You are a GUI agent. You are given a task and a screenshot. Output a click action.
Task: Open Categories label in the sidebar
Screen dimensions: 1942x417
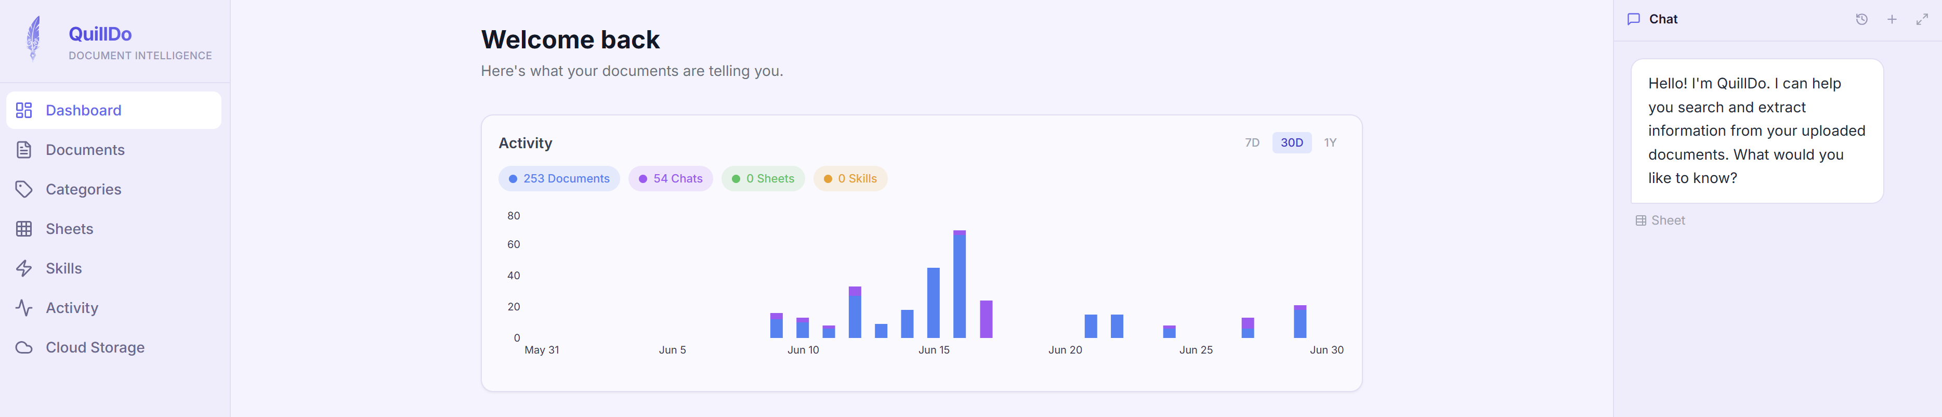pos(84,189)
